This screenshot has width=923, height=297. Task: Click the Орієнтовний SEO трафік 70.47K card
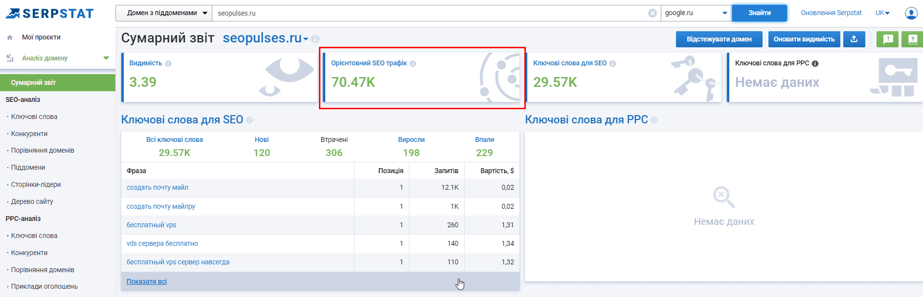click(x=422, y=78)
